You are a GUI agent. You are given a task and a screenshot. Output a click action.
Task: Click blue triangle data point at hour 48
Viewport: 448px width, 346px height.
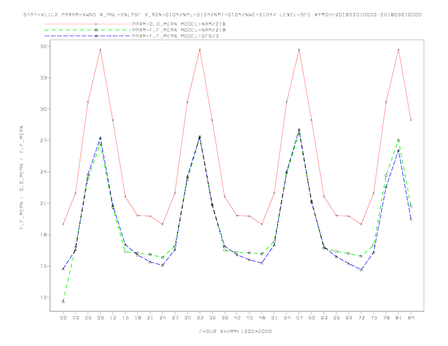[x=262, y=263]
